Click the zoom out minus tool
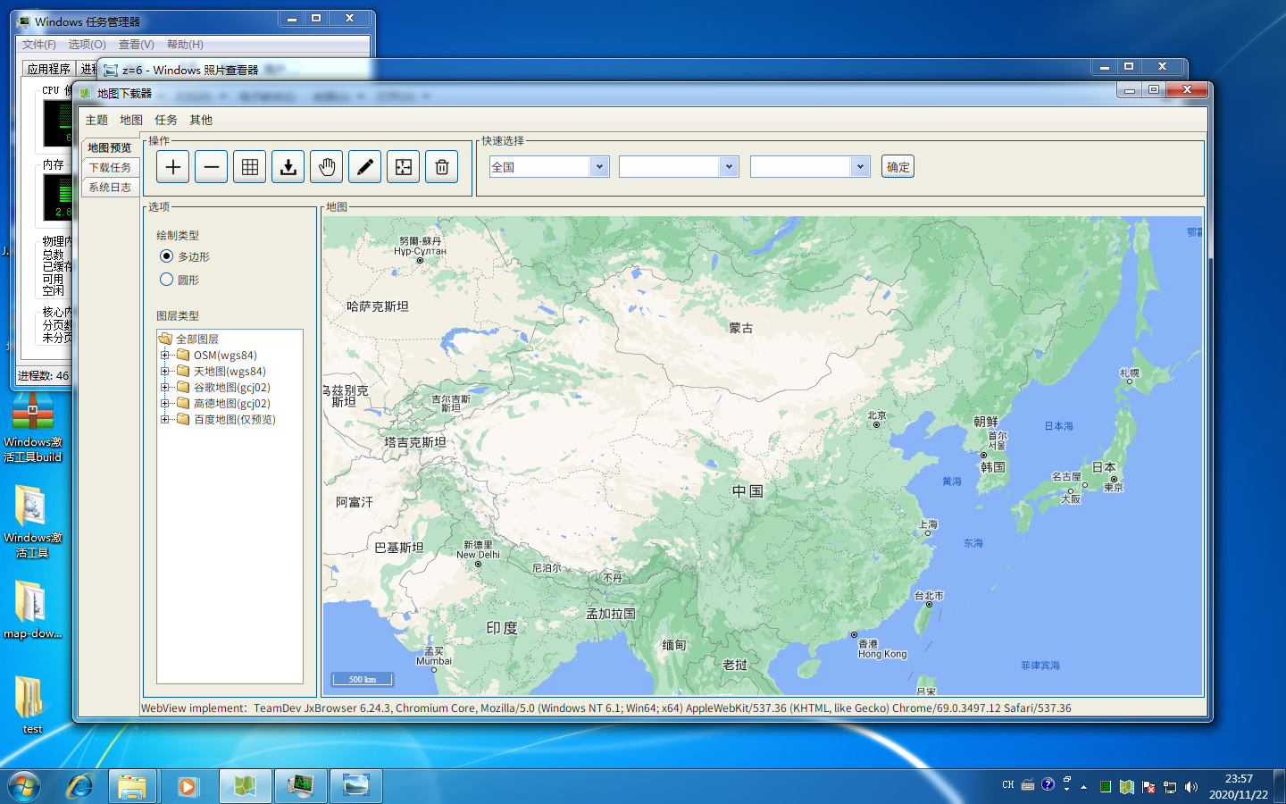 [212, 167]
